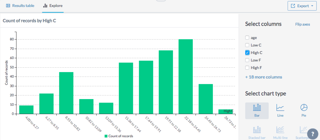Check the age column checkbox

coord(247,38)
